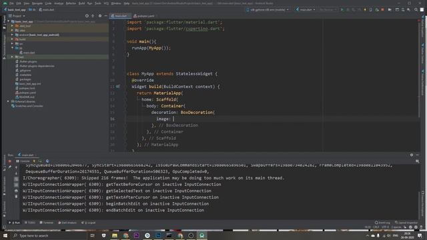Select .gitignore file in project tree

click(x=23, y=71)
